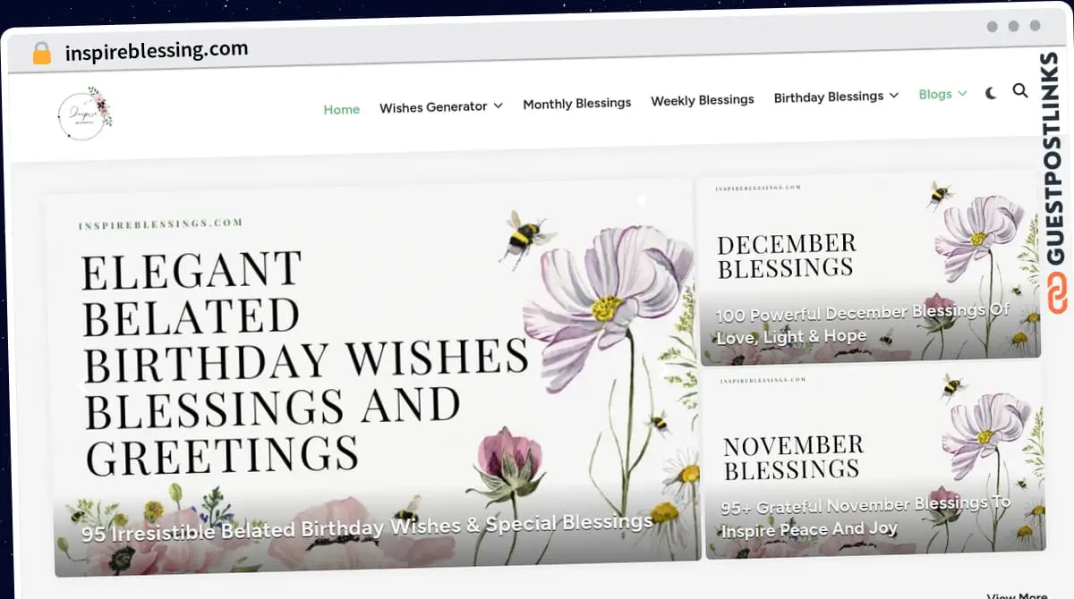
Task: Open Monthly Blessings page
Action: (577, 104)
